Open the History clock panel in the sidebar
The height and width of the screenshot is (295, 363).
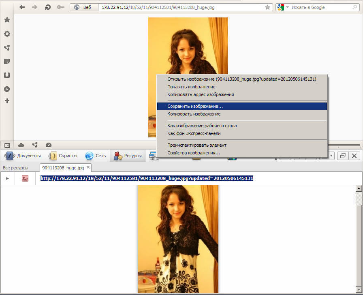(x=7, y=89)
